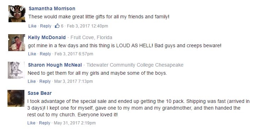This screenshot has height=129, width=254.
Task: Open Samantha Morrison's name link
Action: [52, 8]
